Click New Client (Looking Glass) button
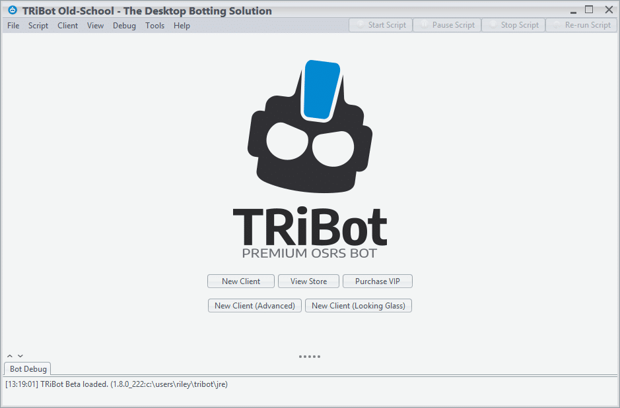The width and height of the screenshot is (620, 408). point(359,306)
